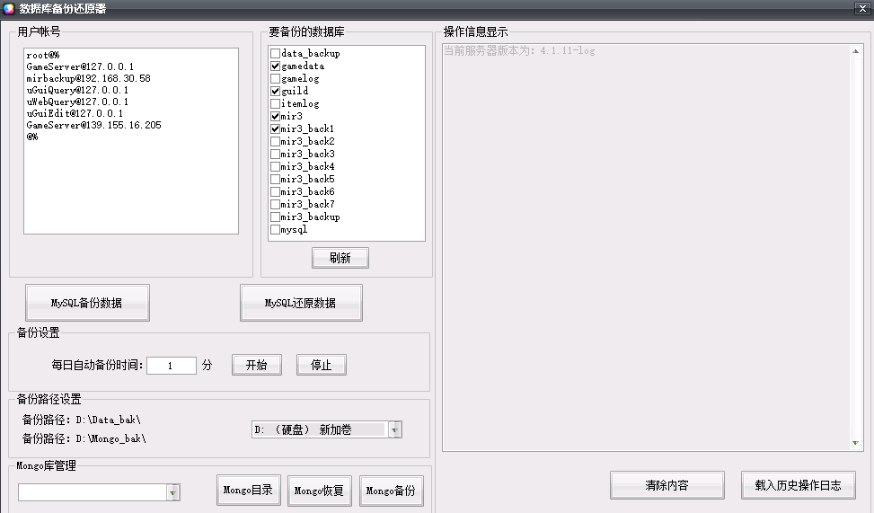Expand the Mongo database combo box
Screen dimensions: 874x513
[x=173, y=492]
